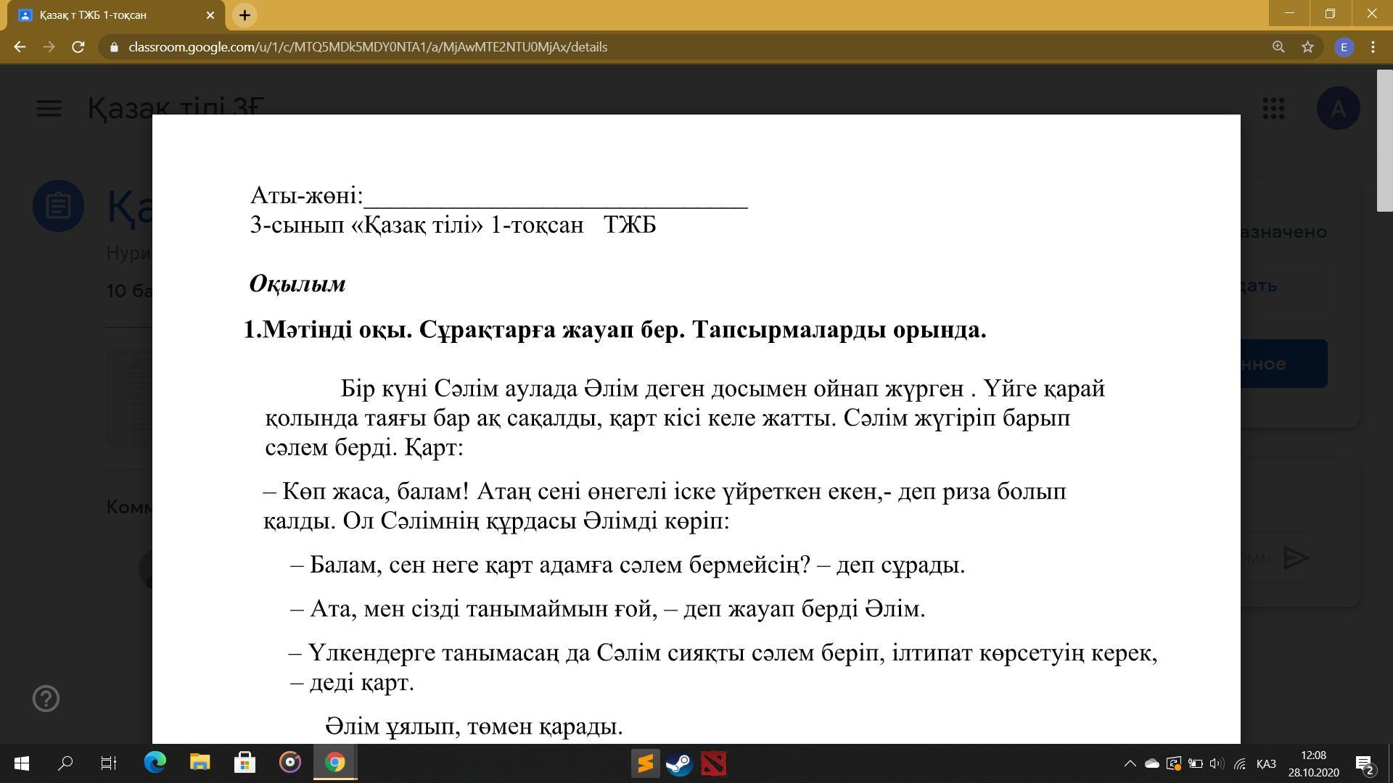Open the Google apps grid
This screenshot has height=783, width=1393.
pyautogui.click(x=1273, y=109)
